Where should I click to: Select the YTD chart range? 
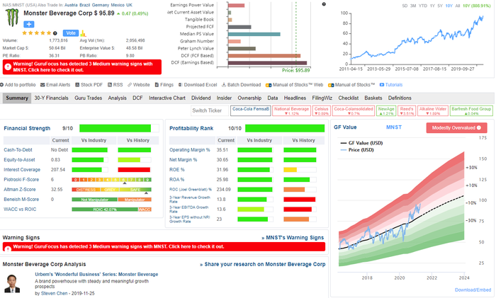tap(422, 6)
